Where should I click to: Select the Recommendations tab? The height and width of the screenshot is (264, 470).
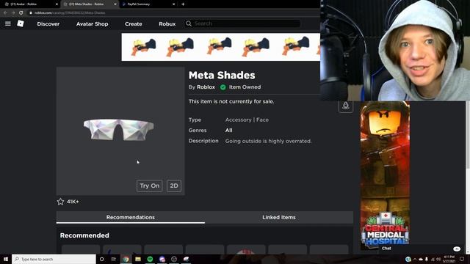131,217
